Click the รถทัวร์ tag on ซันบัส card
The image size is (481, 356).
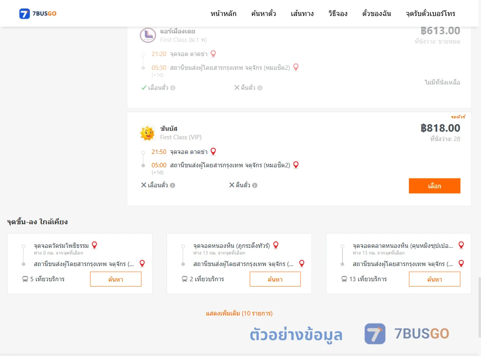tap(458, 117)
